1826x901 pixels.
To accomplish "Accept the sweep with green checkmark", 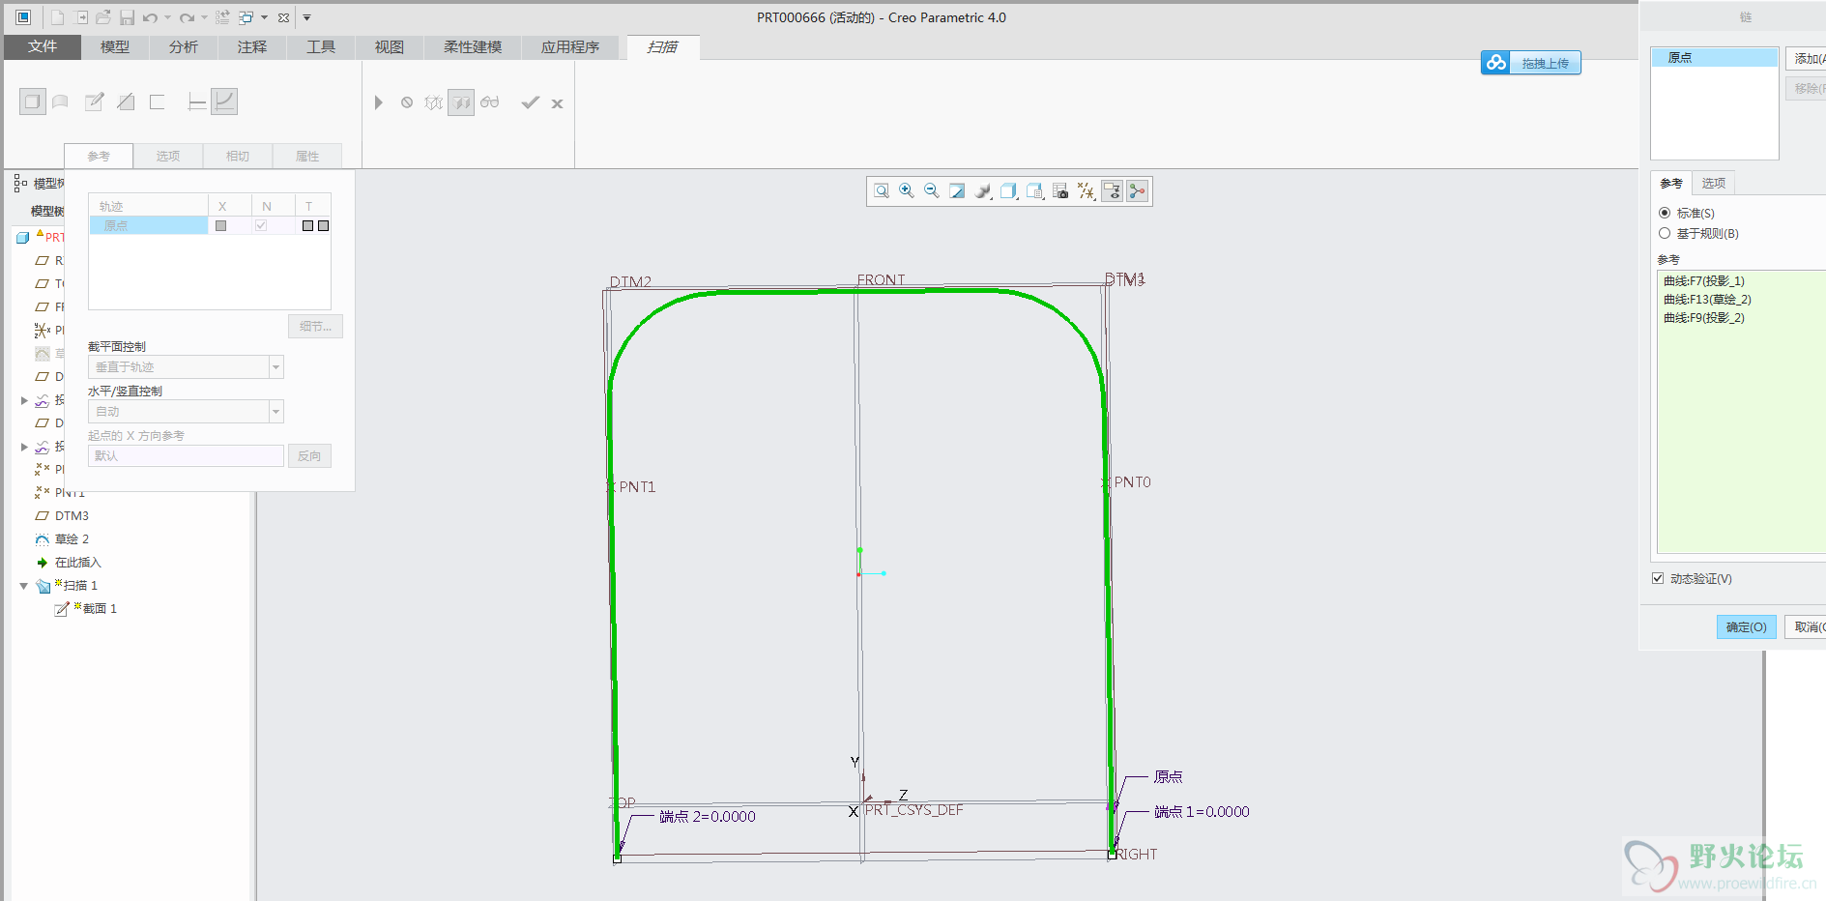I will point(530,102).
